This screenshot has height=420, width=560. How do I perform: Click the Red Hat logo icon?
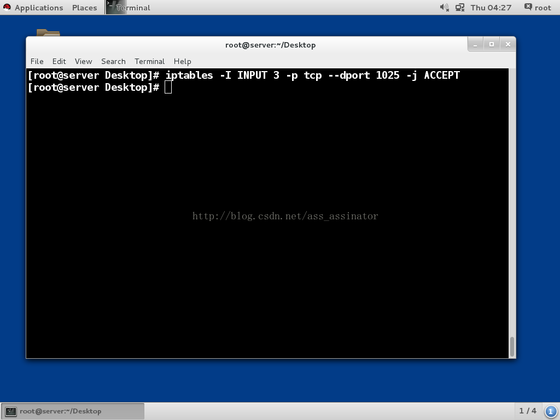(x=7, y=8)
